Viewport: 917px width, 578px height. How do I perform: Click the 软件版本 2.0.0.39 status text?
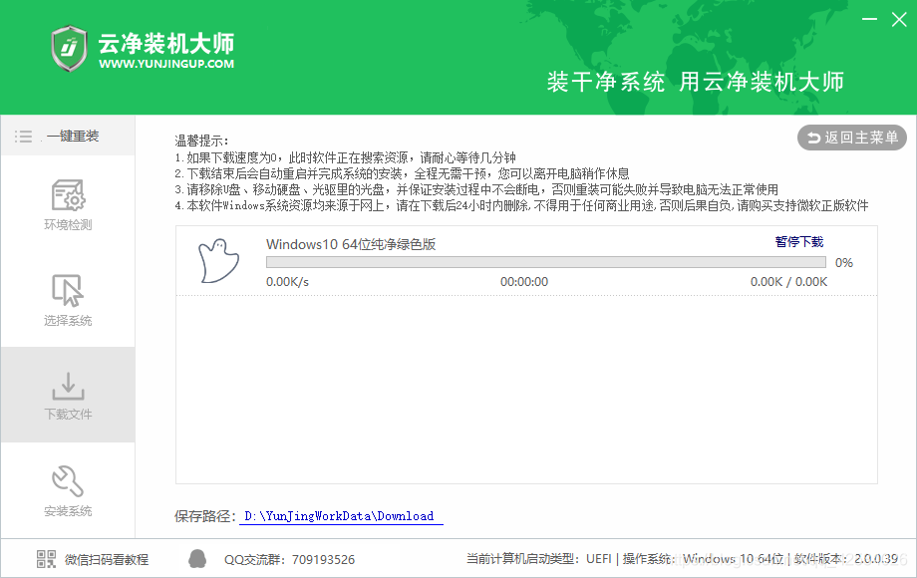[845, 559]
